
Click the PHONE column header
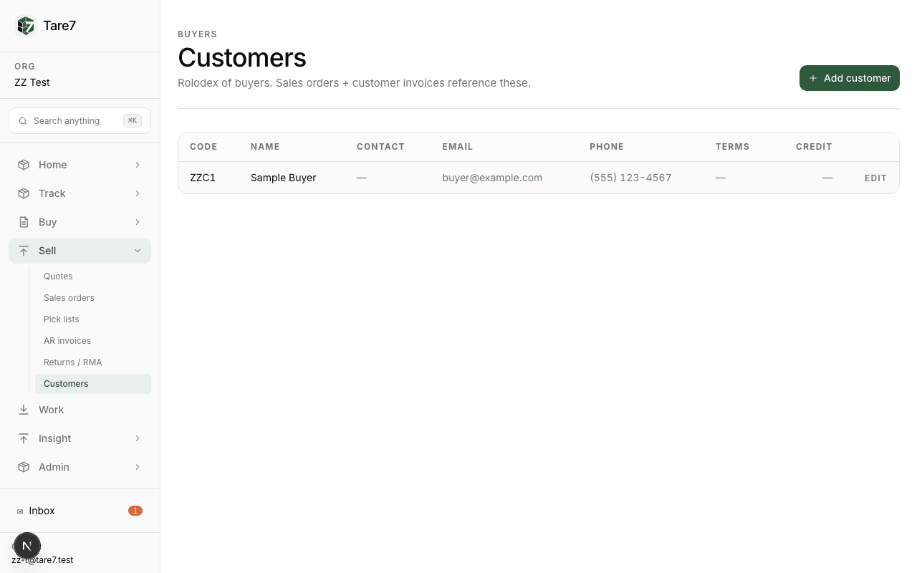click(607, 147)
